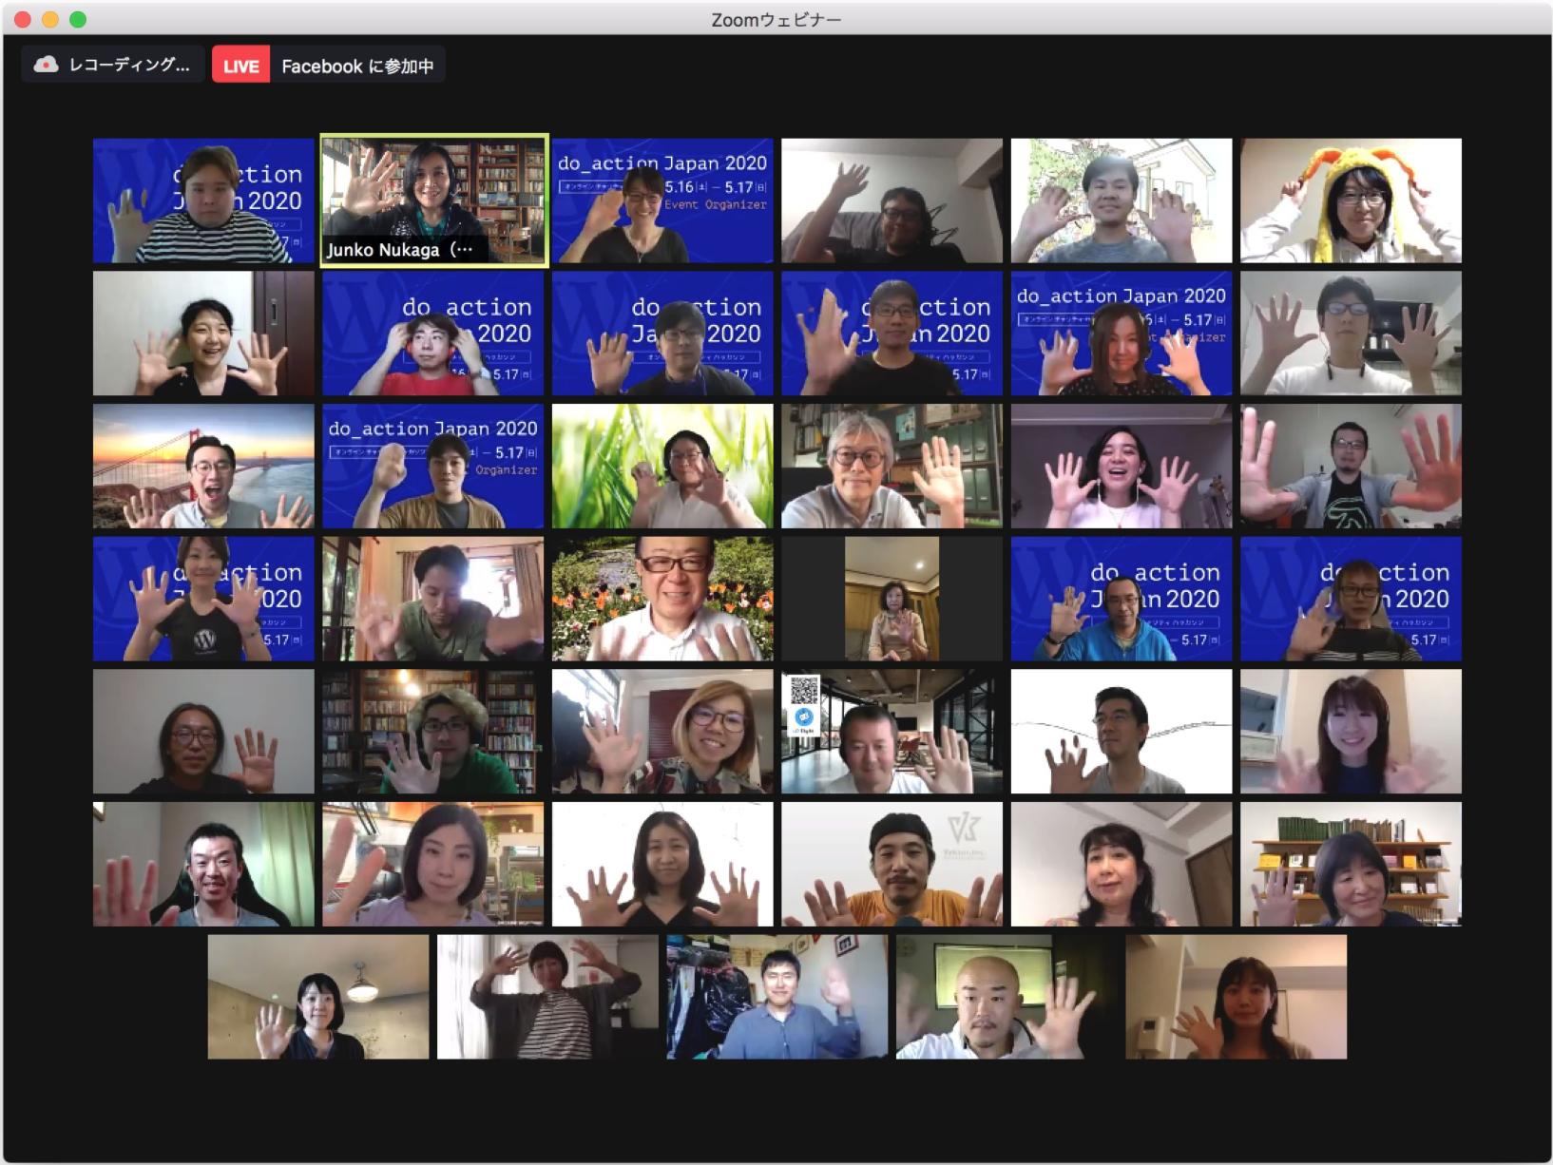The height and width of the screenshot is (1165, 1553).
Task: Select the Golden Gate Bridge background tile
Action: point(203,466)
